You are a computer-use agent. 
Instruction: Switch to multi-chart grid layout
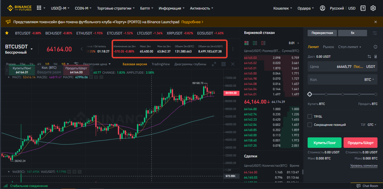(223, 64)
